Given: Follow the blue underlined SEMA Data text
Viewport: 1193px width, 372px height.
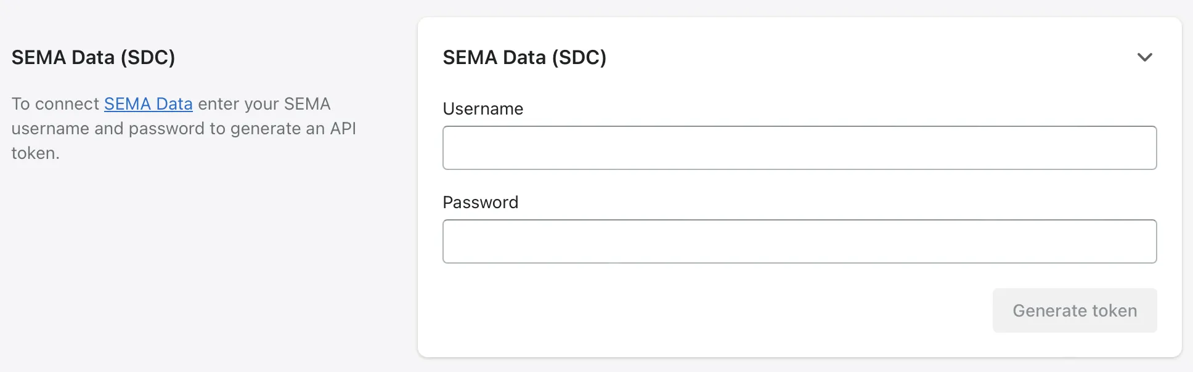Looking at the screenshot, I should coord(148,103).
